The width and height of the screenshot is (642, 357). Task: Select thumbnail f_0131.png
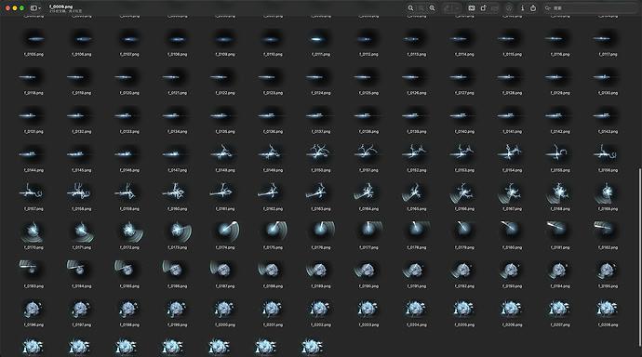[x=33, y=116]
